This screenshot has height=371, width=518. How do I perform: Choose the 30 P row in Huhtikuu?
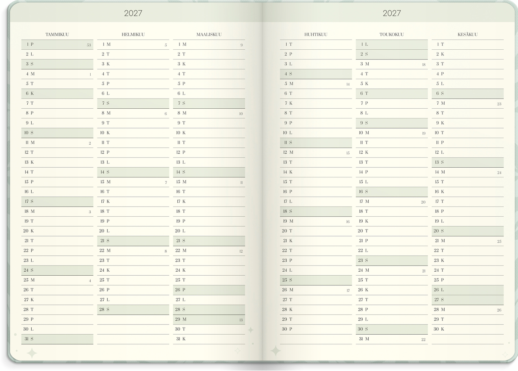pyautogui.click(x=316, y=329)
